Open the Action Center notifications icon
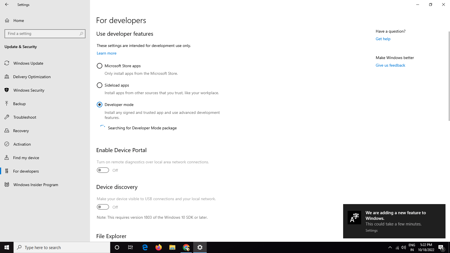Image resolution: width=450 pixels, height=253 pixels. point(441,248)
